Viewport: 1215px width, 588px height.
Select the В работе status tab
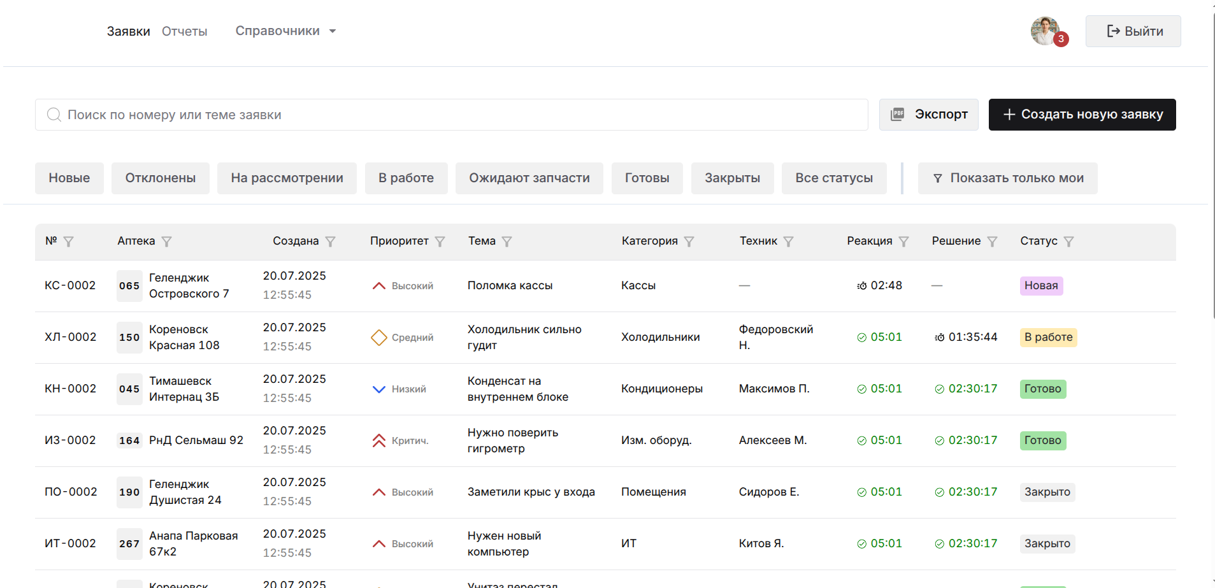(x=406, y=178)
